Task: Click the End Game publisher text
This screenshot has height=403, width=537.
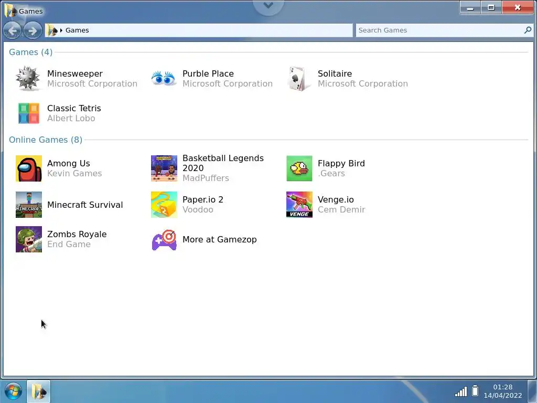Action: [69, 245]
